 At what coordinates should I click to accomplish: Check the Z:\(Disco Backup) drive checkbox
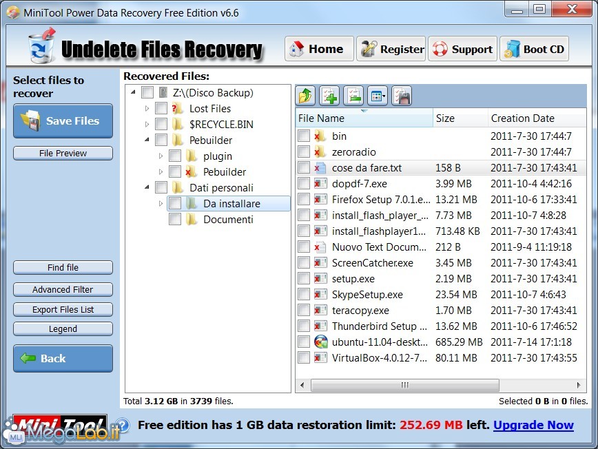pos(147,92)
